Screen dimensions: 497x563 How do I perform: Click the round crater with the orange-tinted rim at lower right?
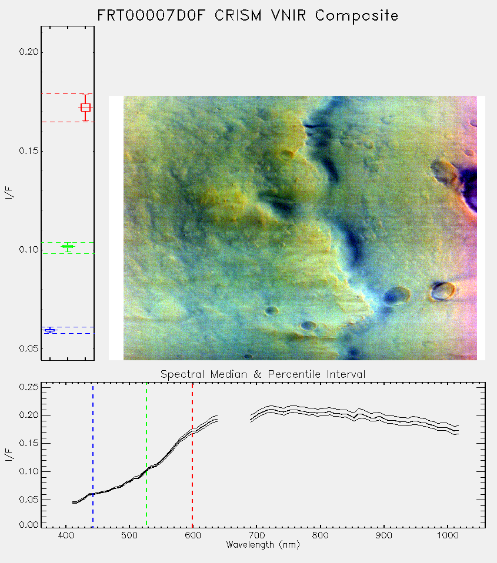coord(443,291)
